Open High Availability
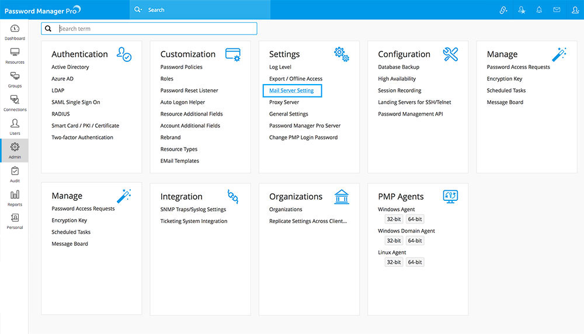Screen dimensions: 584x334 [397, 79]
